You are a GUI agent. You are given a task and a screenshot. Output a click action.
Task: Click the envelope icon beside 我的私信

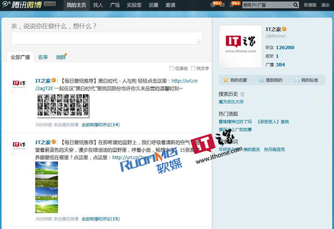tap(296, 80)
